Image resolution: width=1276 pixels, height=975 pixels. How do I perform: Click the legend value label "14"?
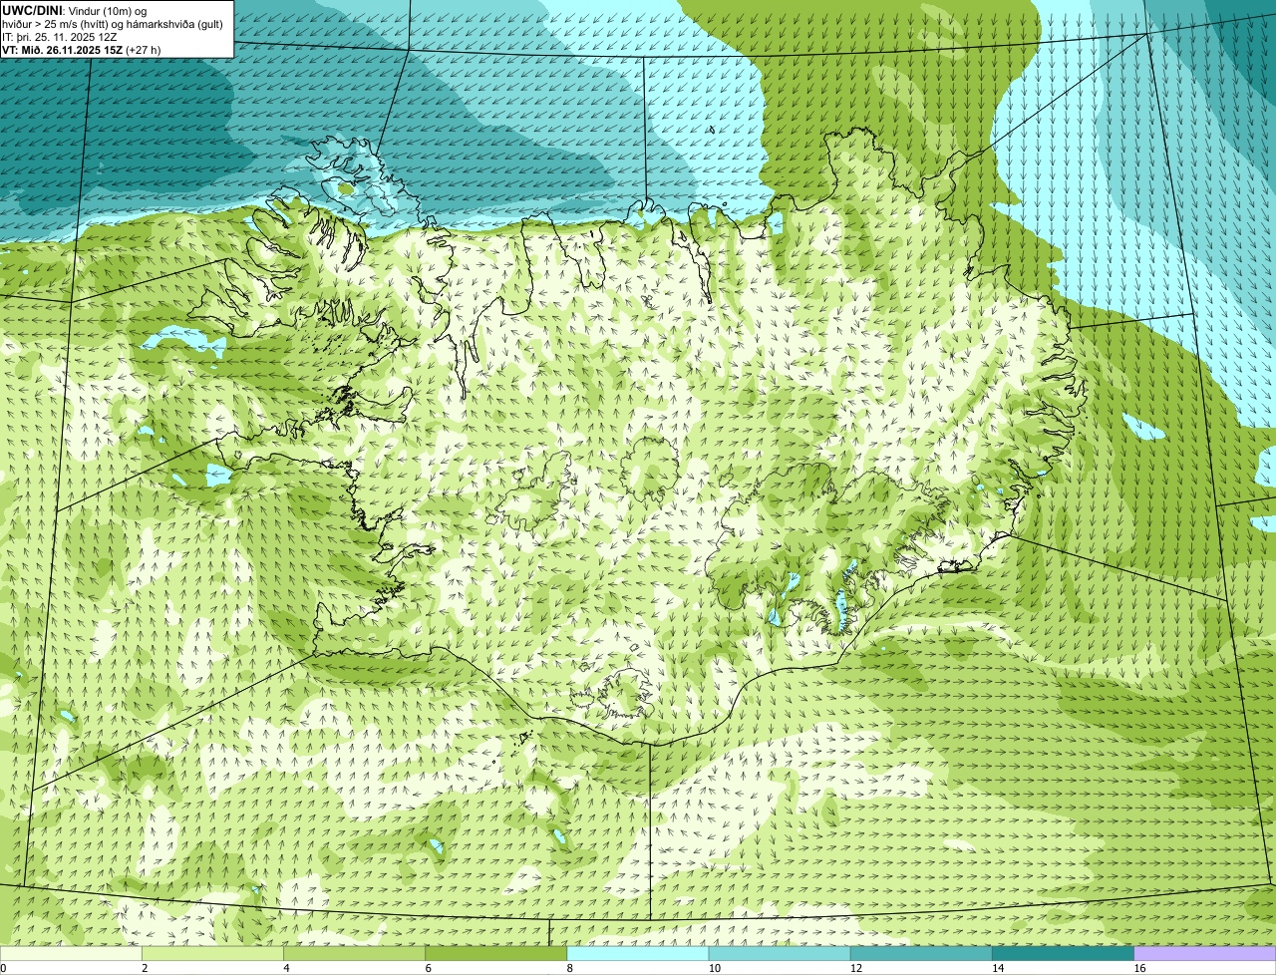point(998,968)
